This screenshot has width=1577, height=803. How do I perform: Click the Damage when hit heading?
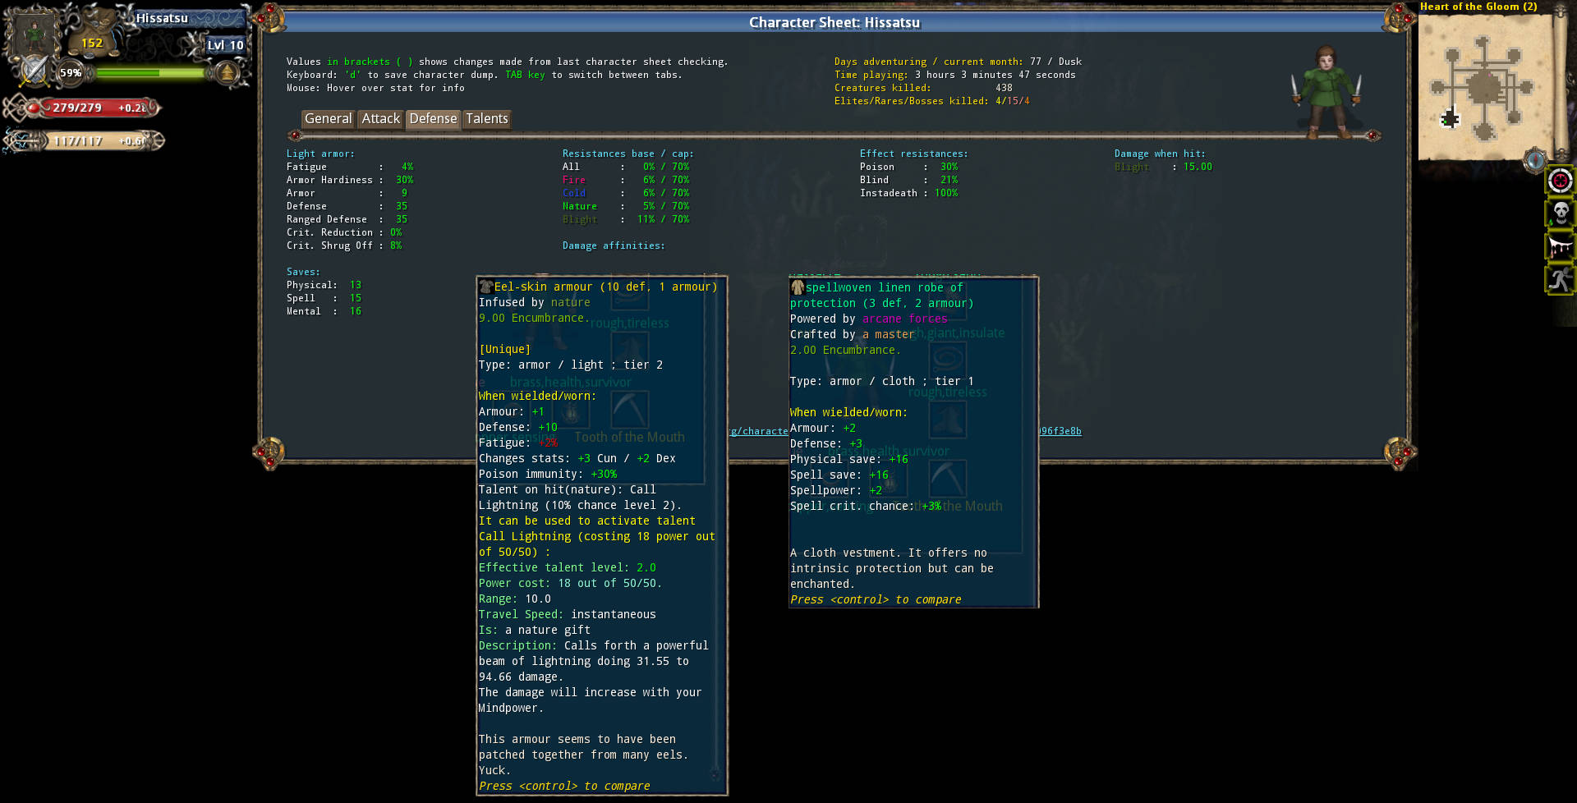point(1160,154)
